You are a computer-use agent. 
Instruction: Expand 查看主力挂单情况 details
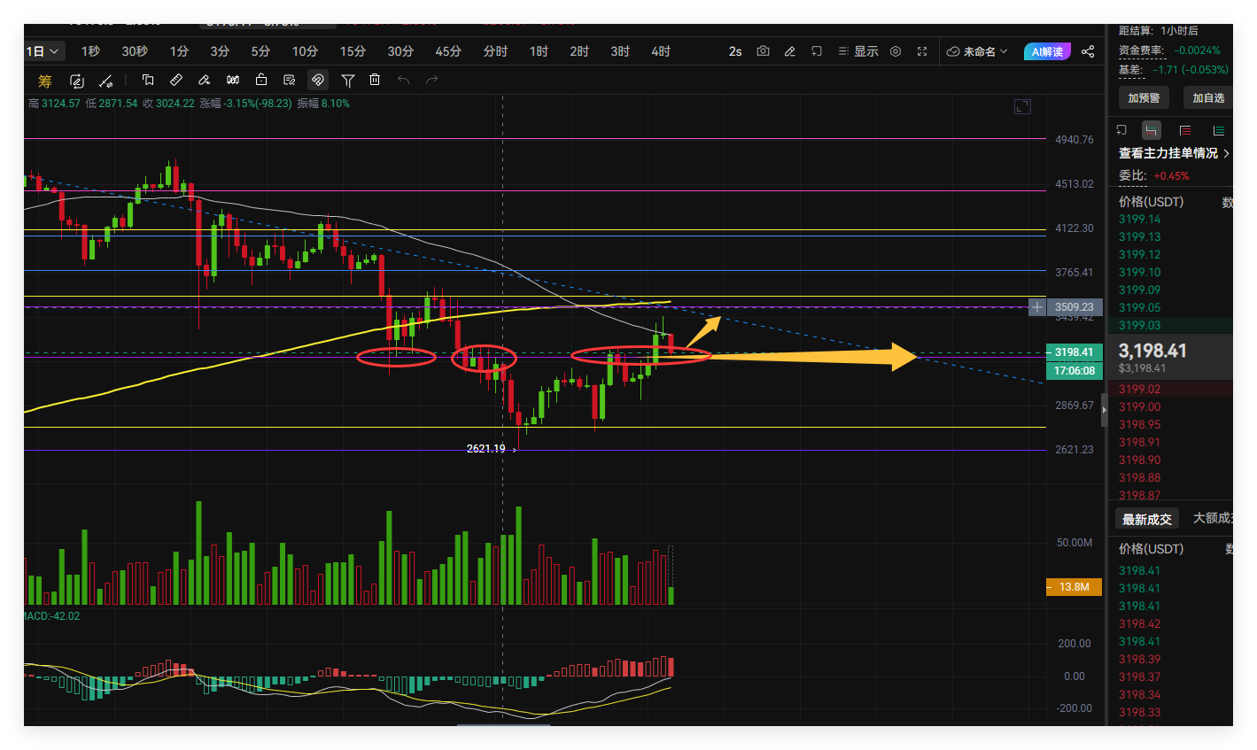[1174, 153]
